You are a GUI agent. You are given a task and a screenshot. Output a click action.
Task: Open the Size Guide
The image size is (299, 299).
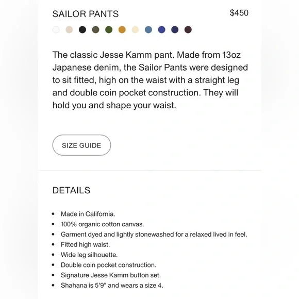click(x=81, y=145)
